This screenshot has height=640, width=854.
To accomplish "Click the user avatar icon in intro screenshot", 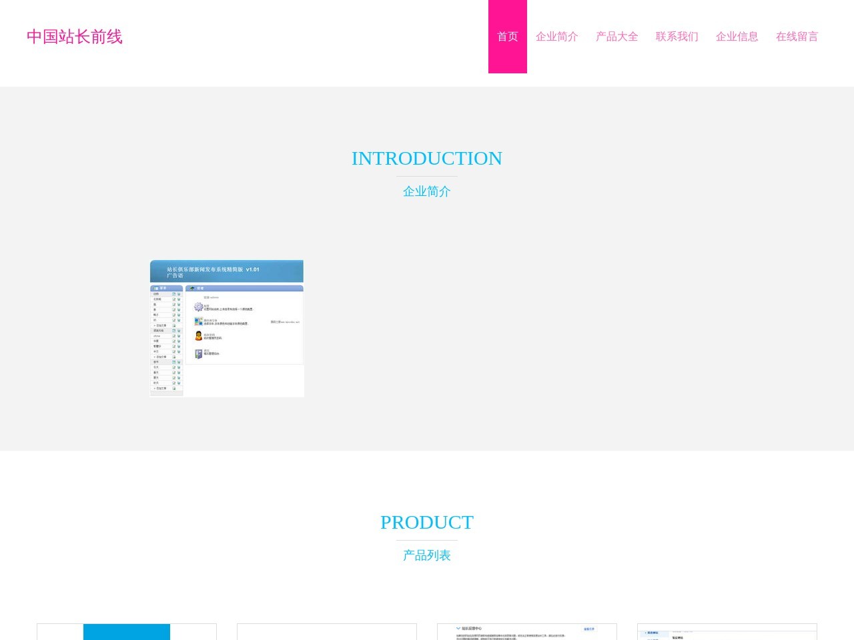I will (198, 336).
